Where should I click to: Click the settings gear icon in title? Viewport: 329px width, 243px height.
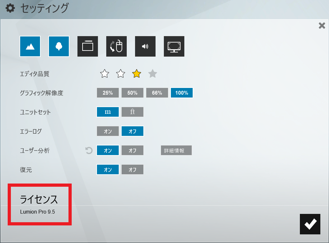pos(10,8)
